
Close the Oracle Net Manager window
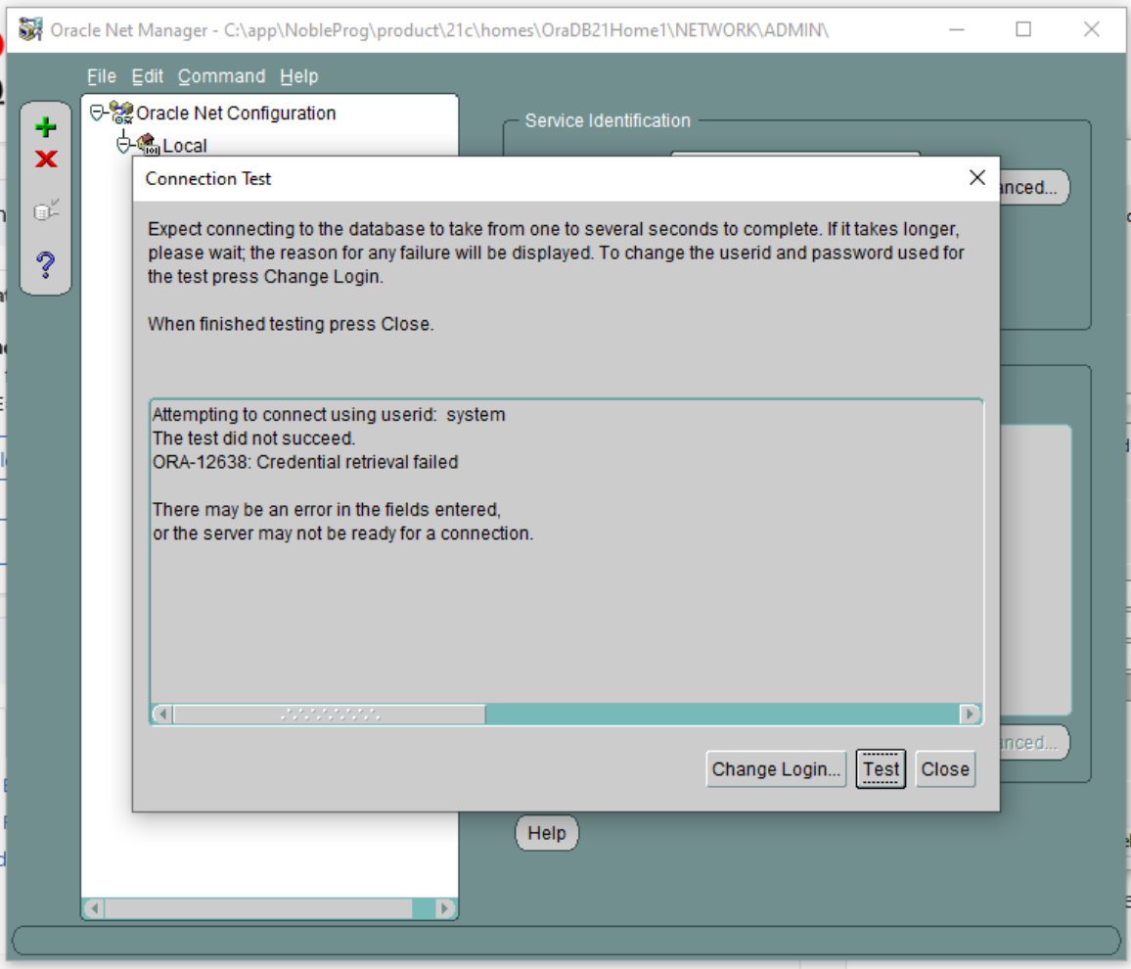[x=1091, y=29]
